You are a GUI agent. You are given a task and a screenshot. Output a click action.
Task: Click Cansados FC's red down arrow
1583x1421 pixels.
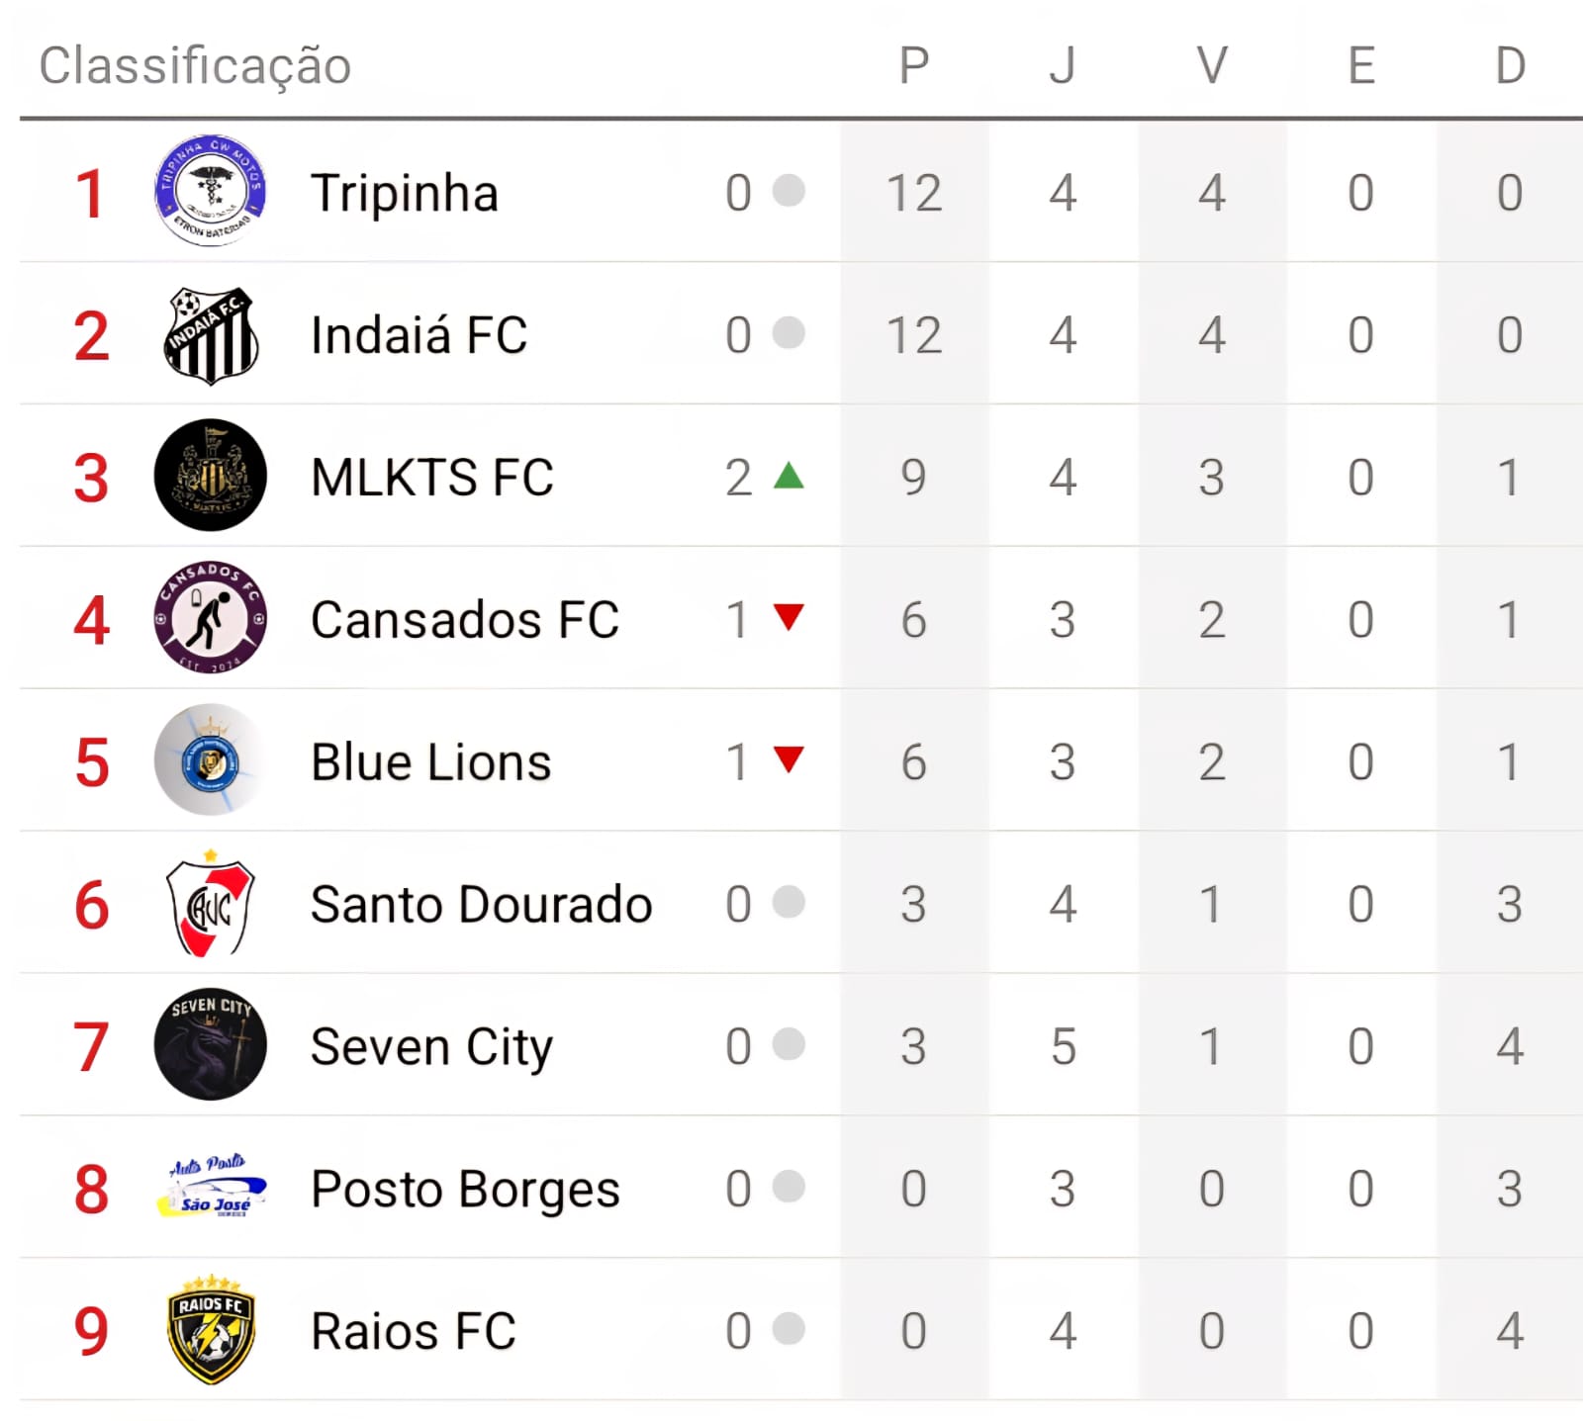[789, 617]
